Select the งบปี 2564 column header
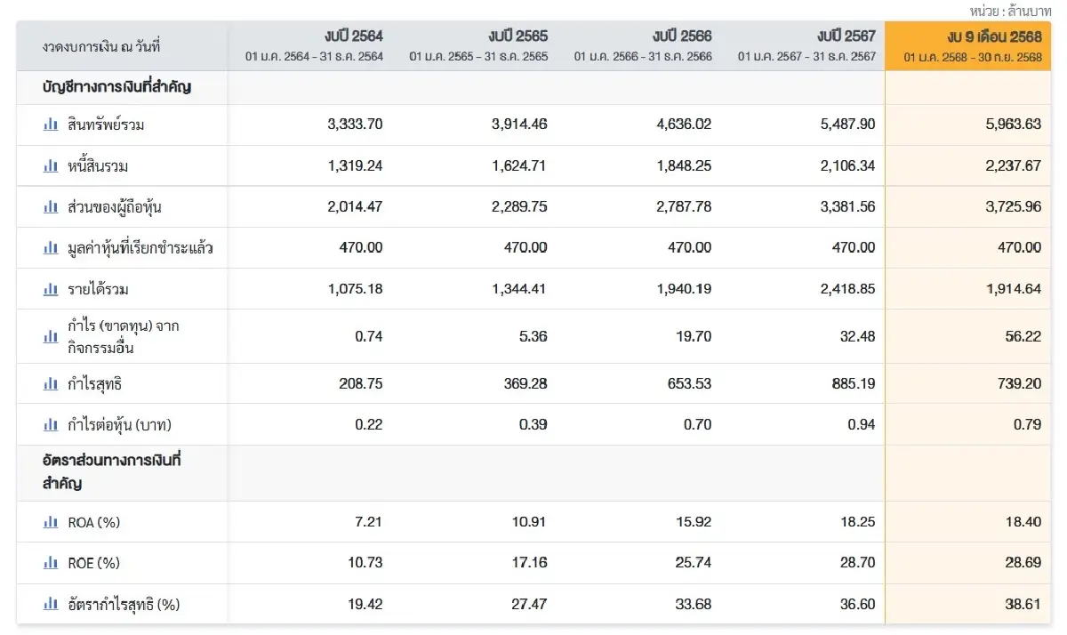 [354, 36]
